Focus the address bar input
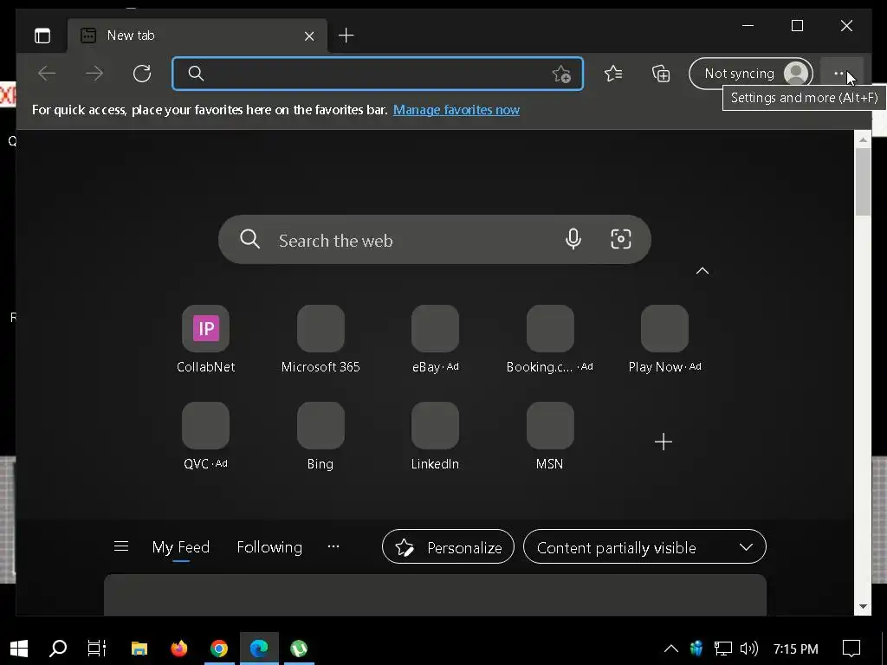 (x=378, y=74)
